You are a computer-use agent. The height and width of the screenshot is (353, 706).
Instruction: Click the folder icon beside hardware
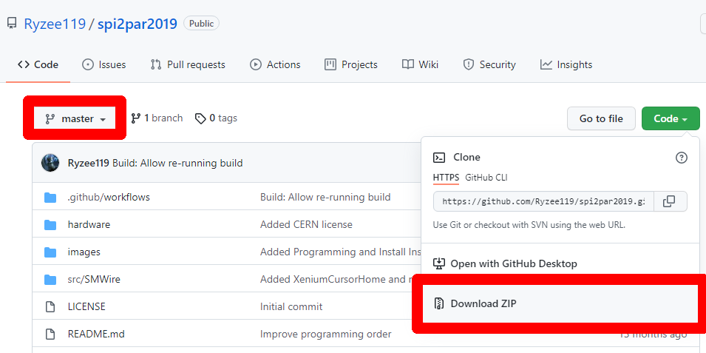coord(50,224)
